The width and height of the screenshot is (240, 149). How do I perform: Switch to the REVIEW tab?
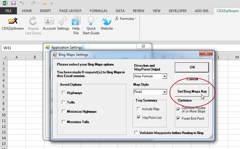click(x=139, y=11)
